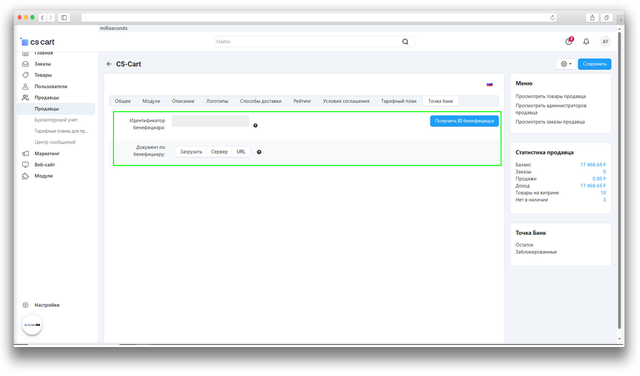
Task: Open Просмотреть заказы продавца link
Action: 550,122
